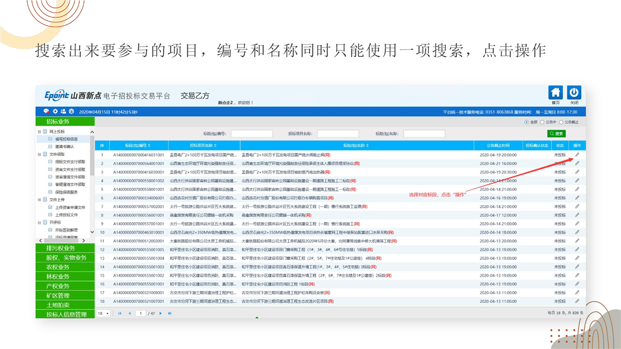Collapse the 文件领取 tree node

click(39, 154)
